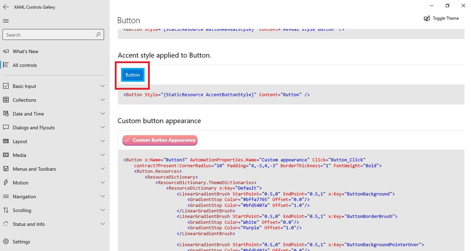Image resolution: width=471 pixels, height=251 pixels.
Task: Expand the Layout chevron
Action: click(103, 141)
